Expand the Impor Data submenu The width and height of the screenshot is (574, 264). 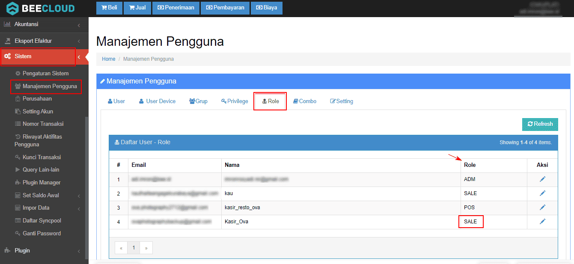click(x=36, y=208)
